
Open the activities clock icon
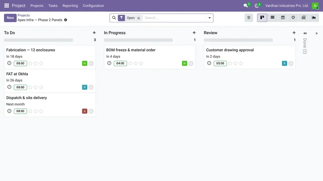(256, 6)
